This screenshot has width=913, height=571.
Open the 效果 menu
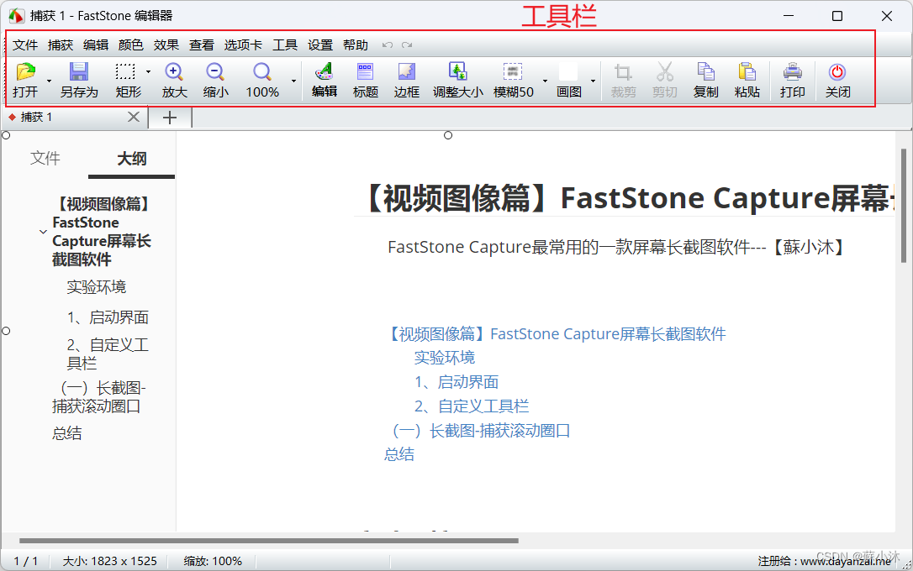click(x=166, y=45)
